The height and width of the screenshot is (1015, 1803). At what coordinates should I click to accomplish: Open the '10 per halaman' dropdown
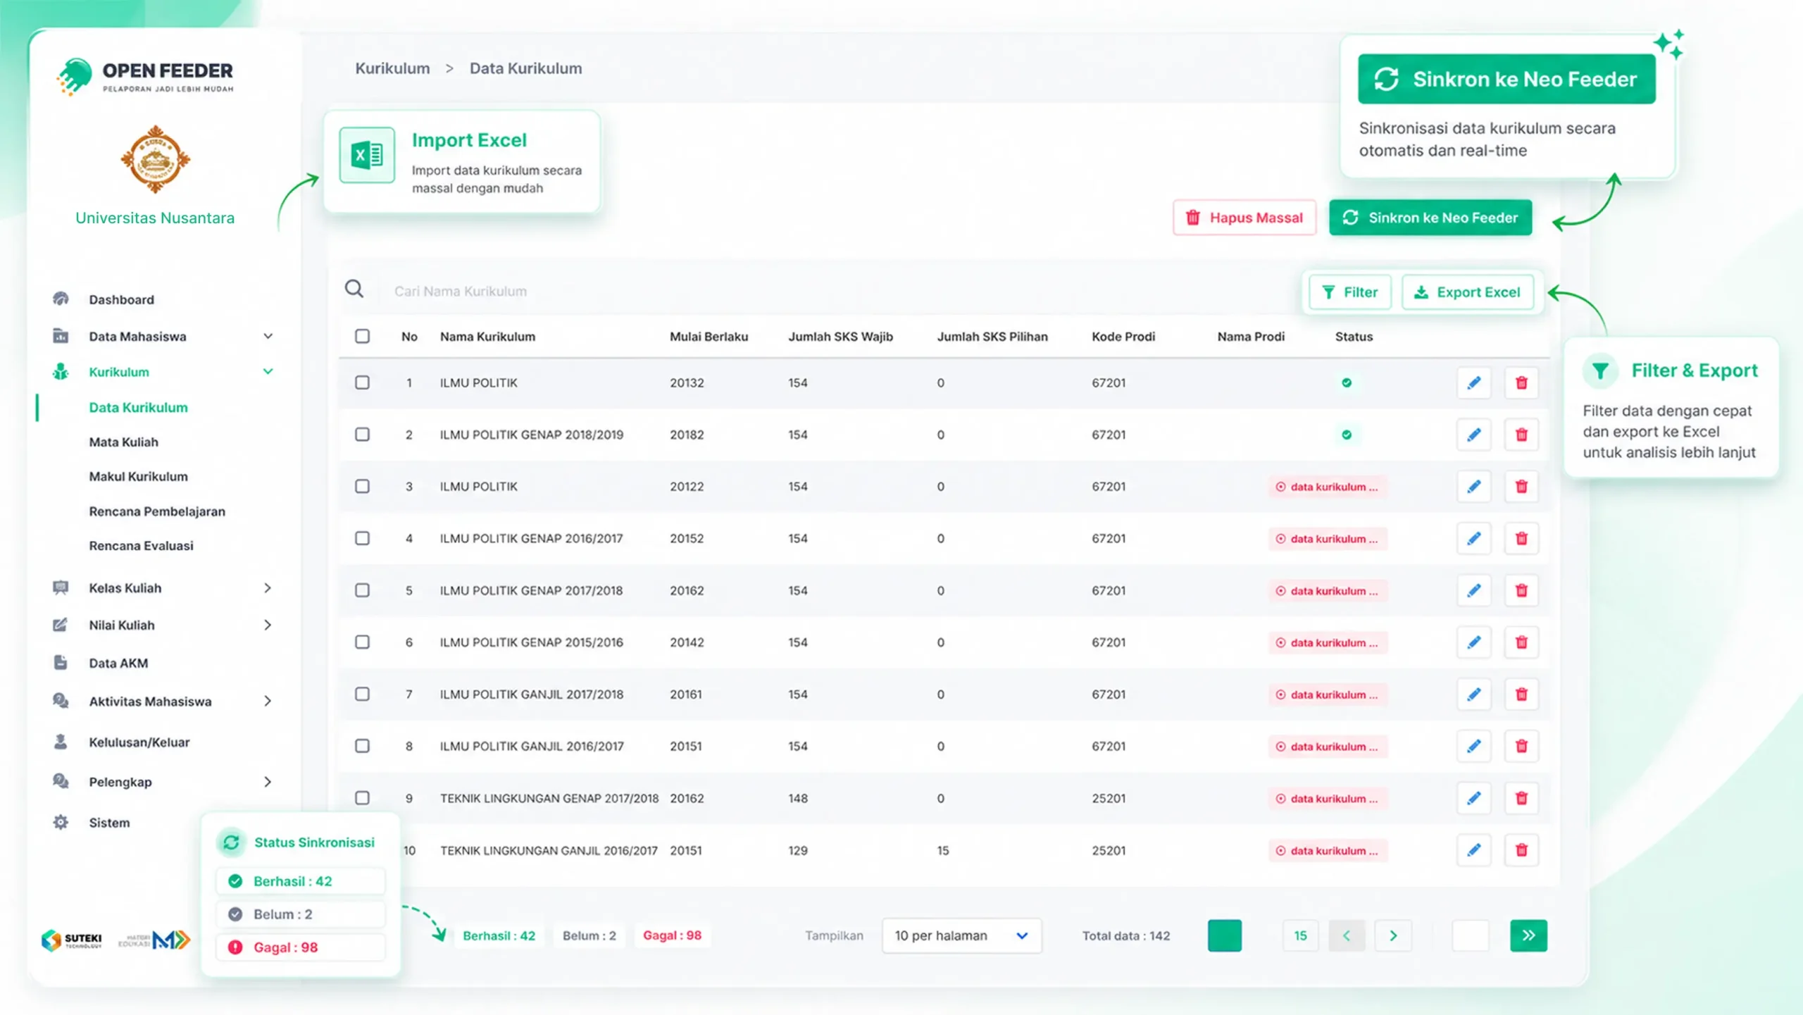tap(961, 936)
